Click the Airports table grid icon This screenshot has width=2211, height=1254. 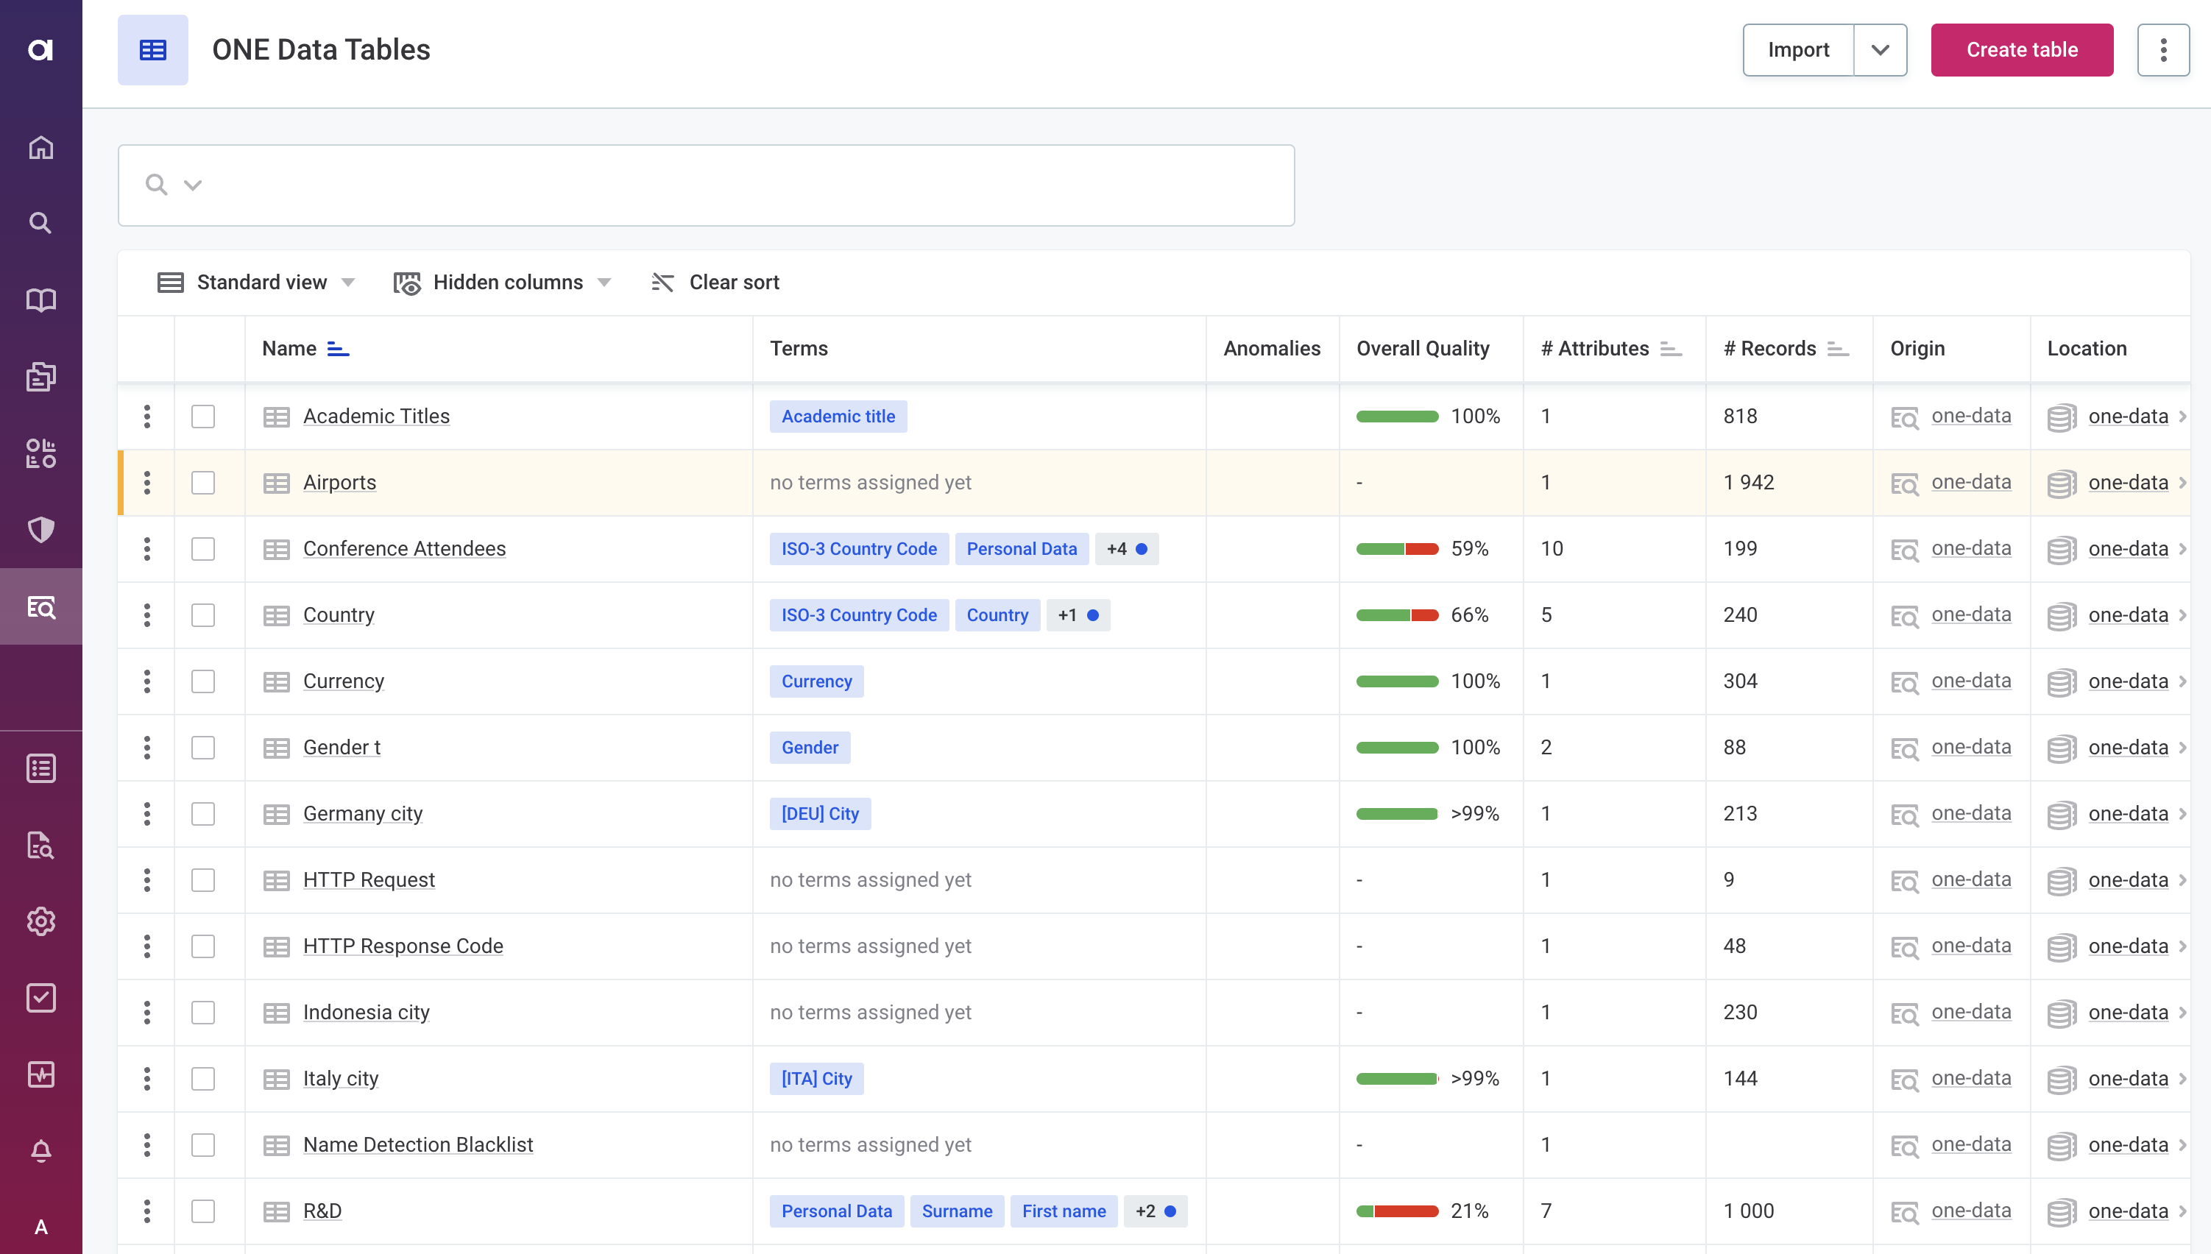click(x=275, y=482)
